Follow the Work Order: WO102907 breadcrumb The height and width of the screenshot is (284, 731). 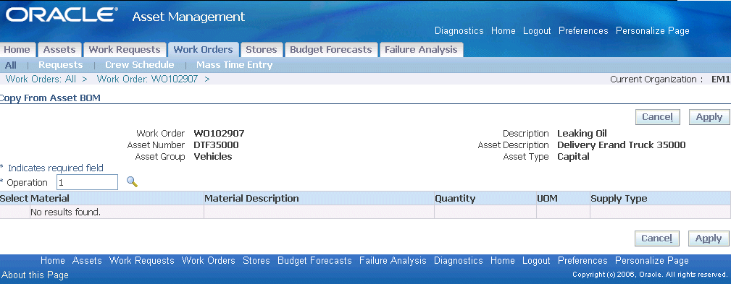(x=147, y=79)
